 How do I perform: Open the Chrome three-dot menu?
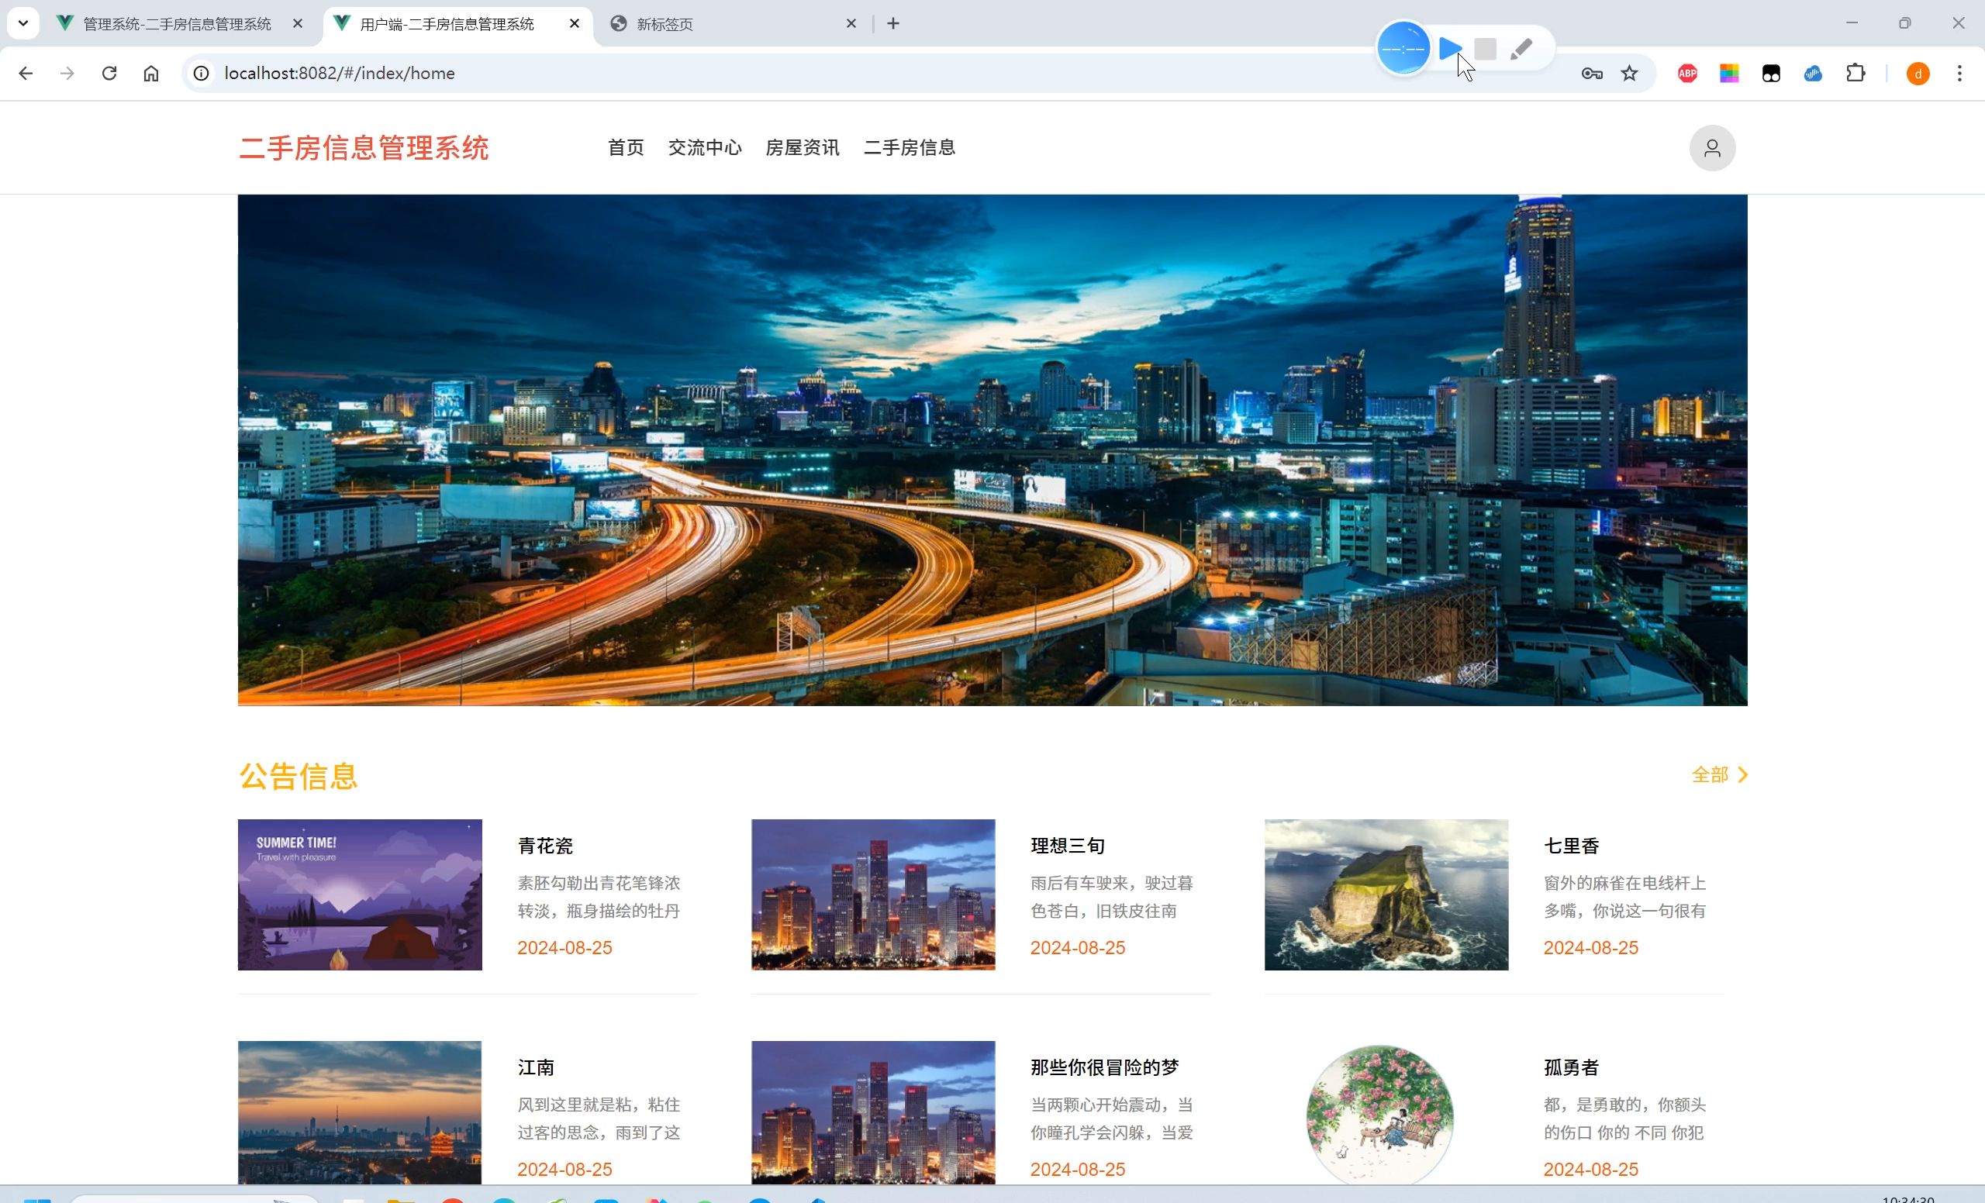(x=1960, y=74)
